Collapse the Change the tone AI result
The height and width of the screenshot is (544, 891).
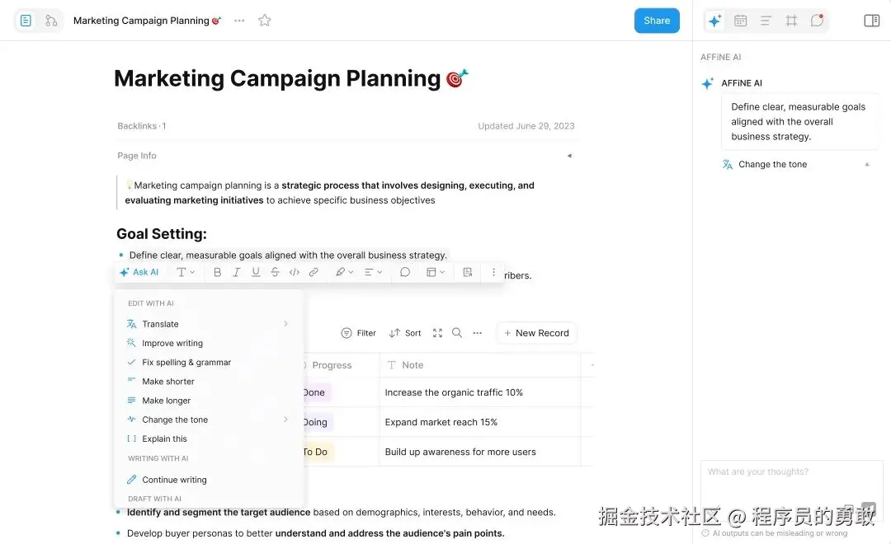click(x=867, y=165)
